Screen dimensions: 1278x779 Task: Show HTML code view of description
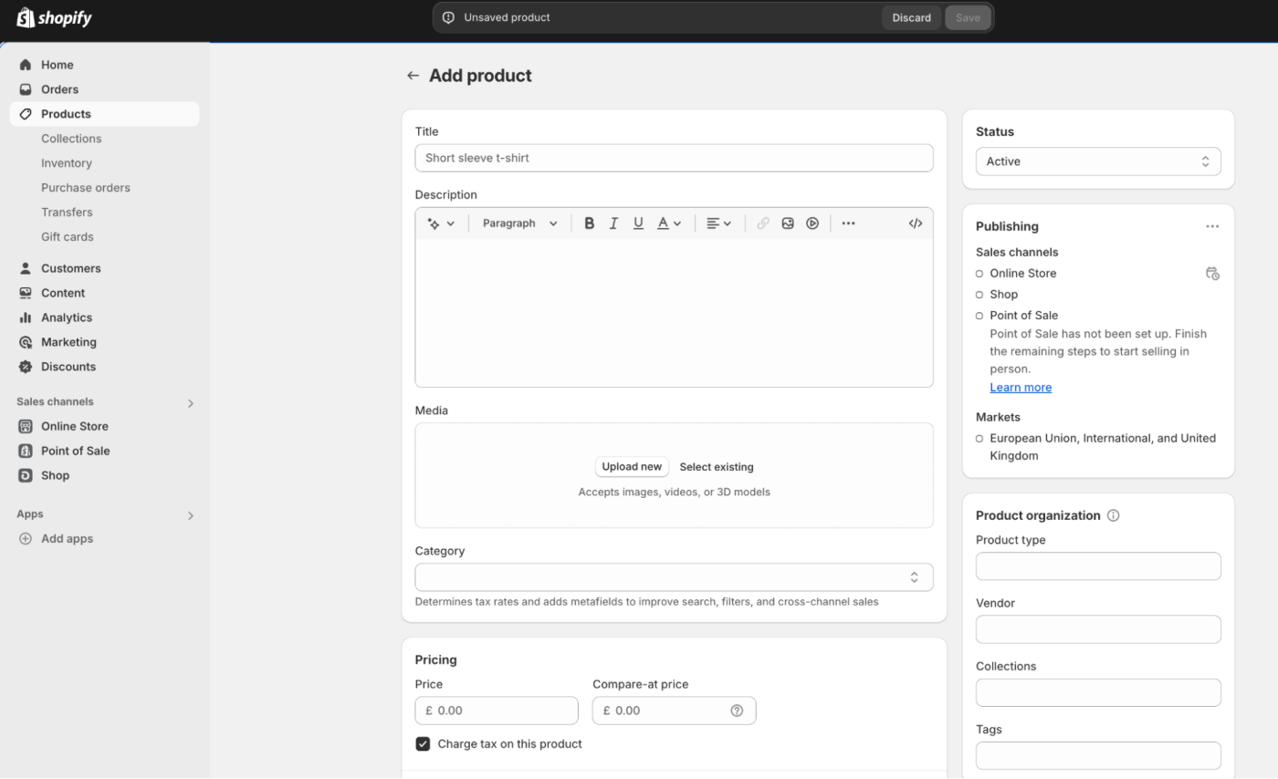click(x=916, y=223)
